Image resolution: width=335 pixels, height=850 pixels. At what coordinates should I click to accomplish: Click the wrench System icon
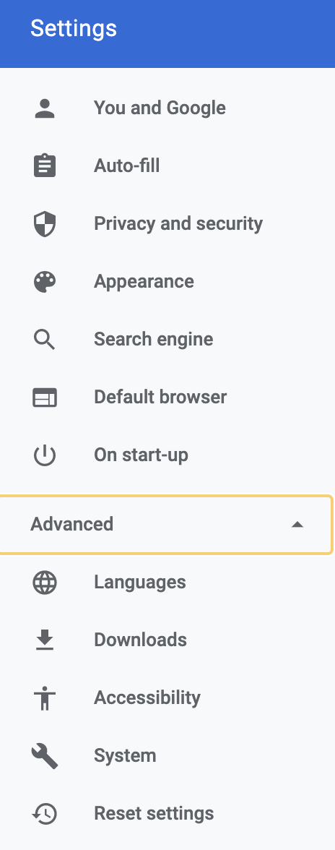(45, 756)
